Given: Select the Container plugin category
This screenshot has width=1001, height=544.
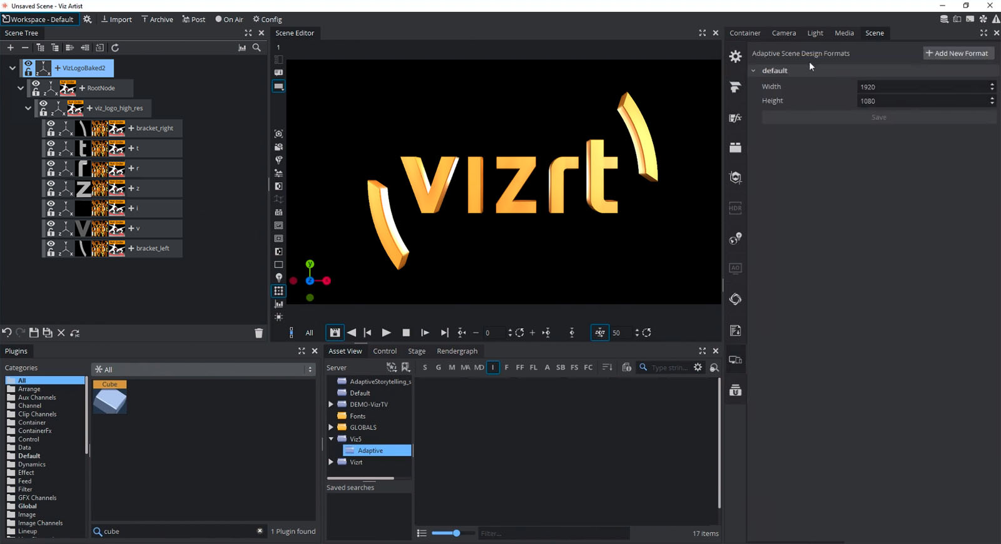Looking at the screenshot, I should pos(32,423).
